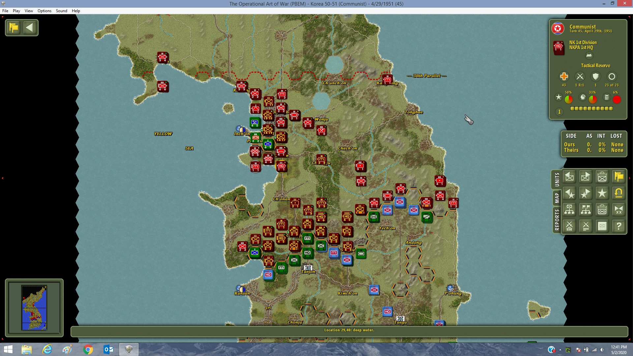
Task: Click the Communist flag emblem
Action: 558,29
